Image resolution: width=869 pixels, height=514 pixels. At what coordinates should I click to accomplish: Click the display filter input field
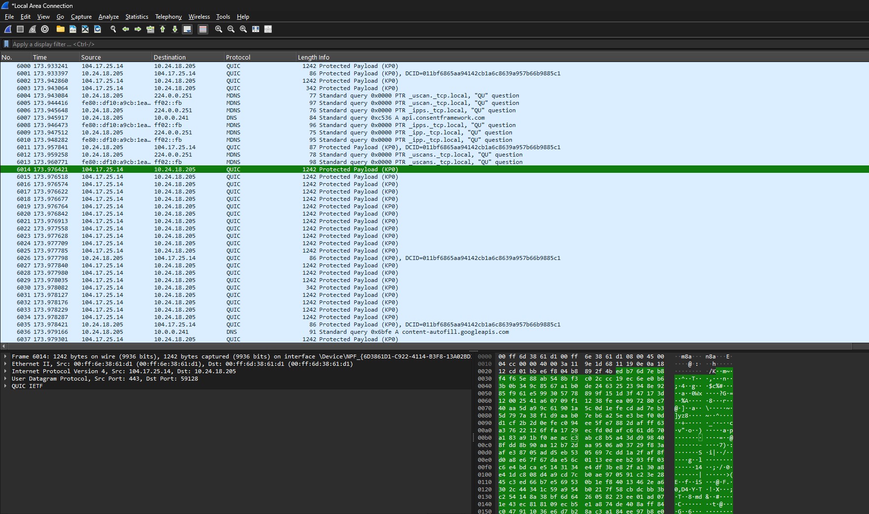148,44
